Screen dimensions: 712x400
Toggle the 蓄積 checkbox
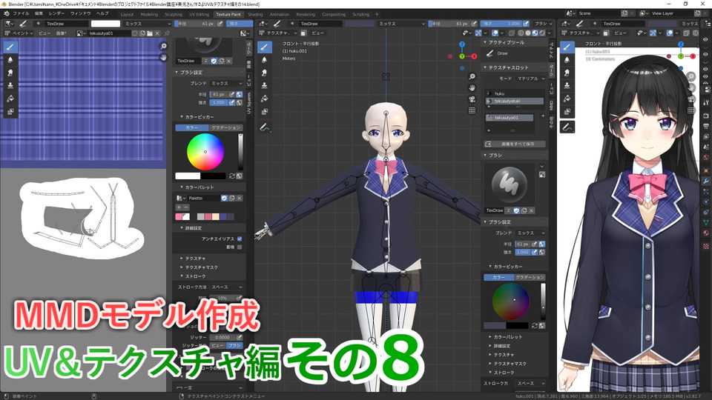pyautogui.click(x=240, y=247)
